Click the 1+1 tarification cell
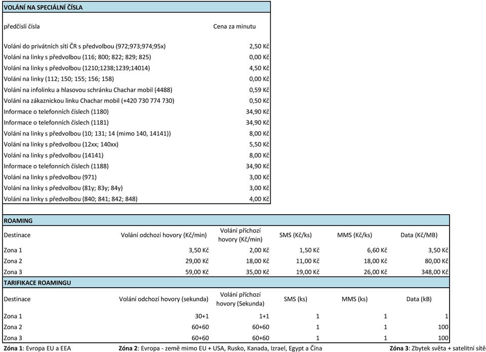Viewport: 486px width, 352px height. (264, 317)
